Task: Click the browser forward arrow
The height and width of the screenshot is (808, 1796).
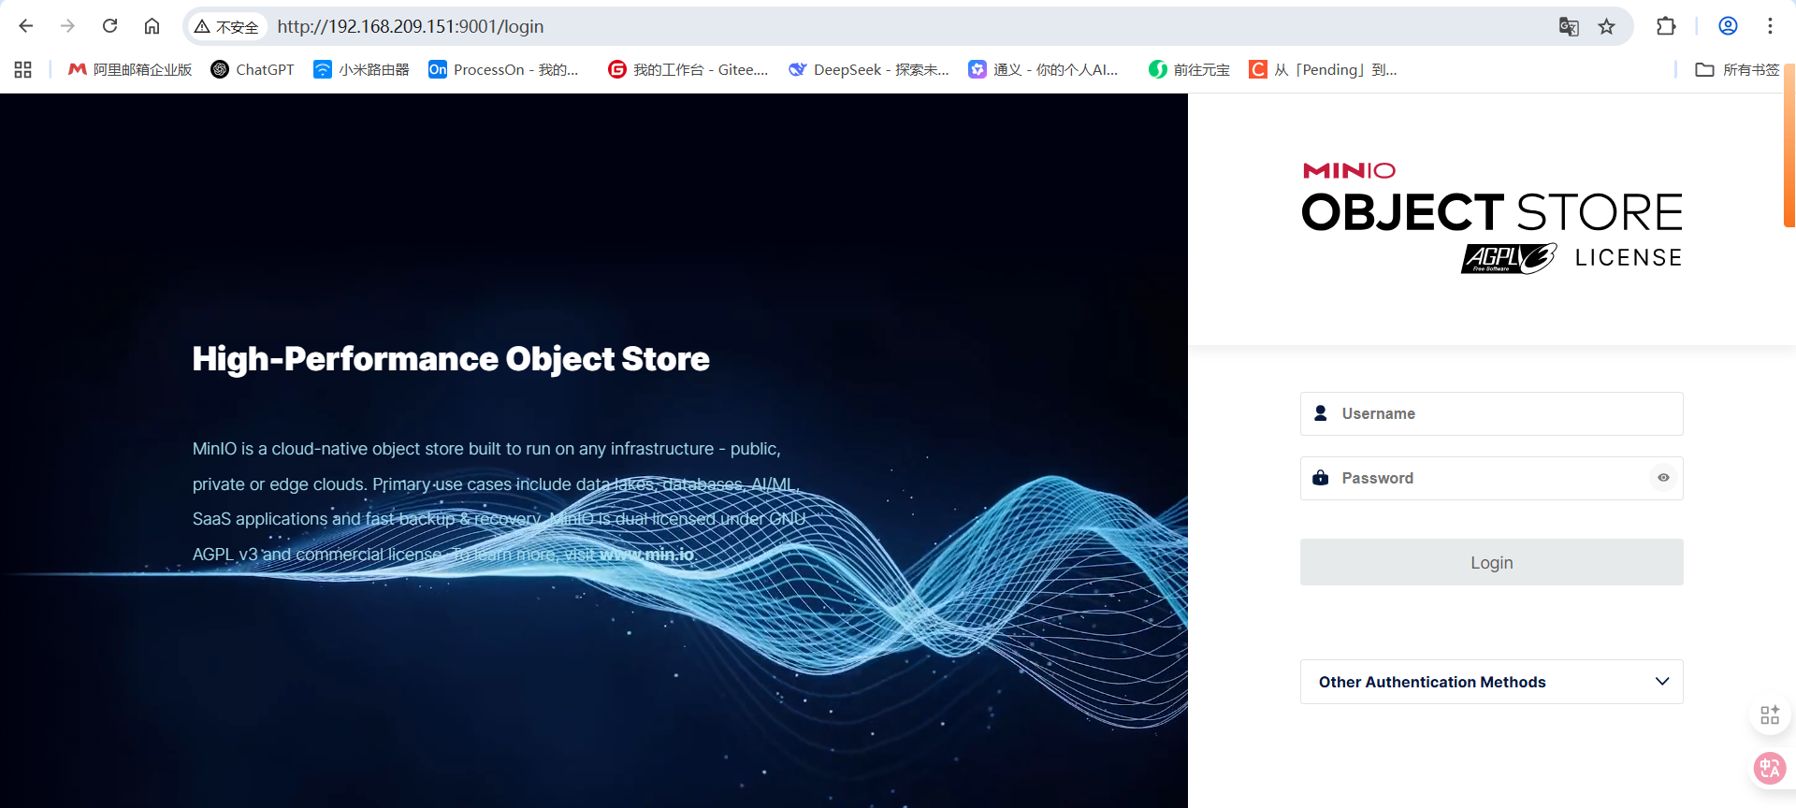Action: pyautogui.click(x=67, y=26)
